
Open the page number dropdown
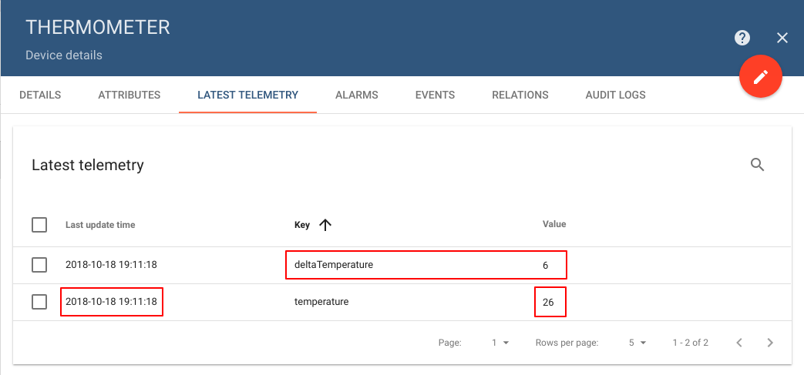click(500, 343)
